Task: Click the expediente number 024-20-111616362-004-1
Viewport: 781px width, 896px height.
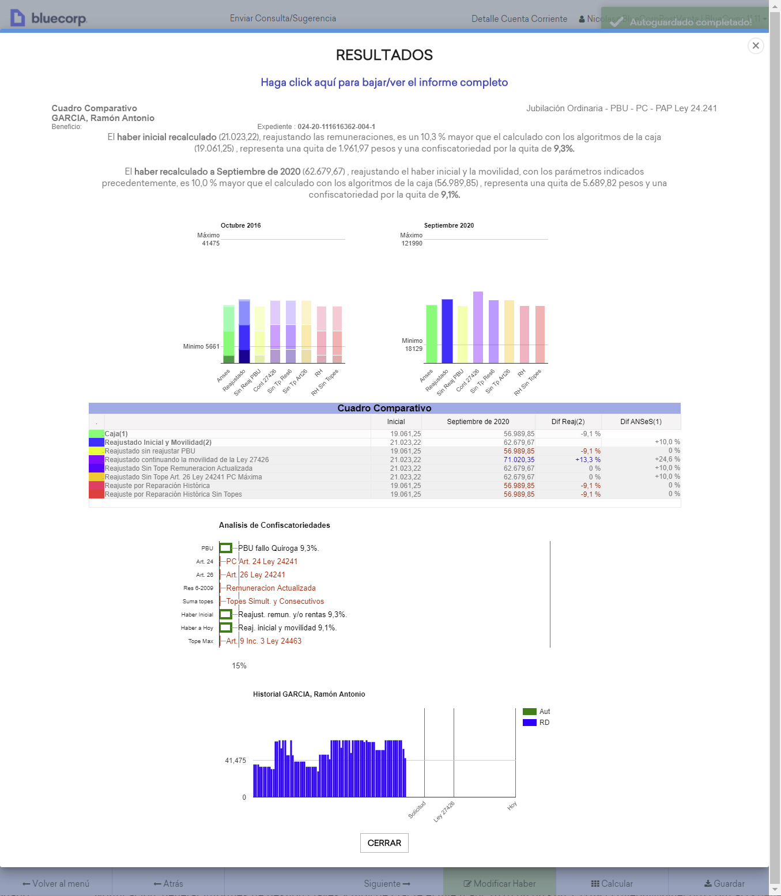Action: coord(336,127)
